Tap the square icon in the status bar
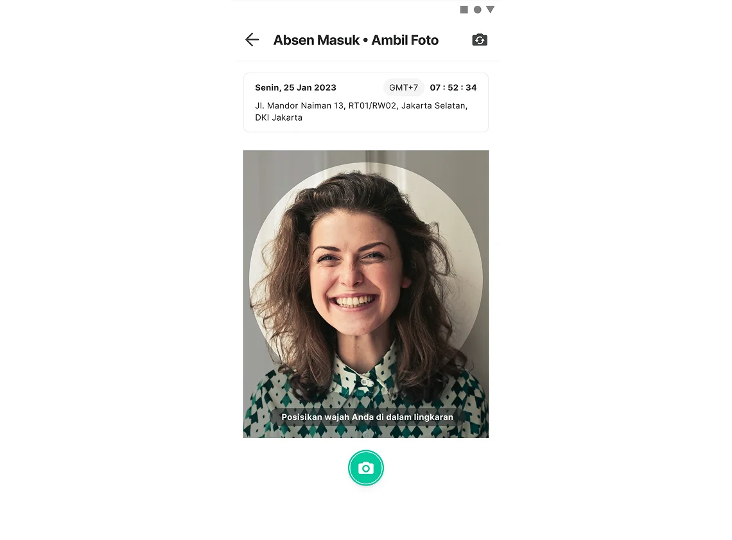 click(464, 10)
